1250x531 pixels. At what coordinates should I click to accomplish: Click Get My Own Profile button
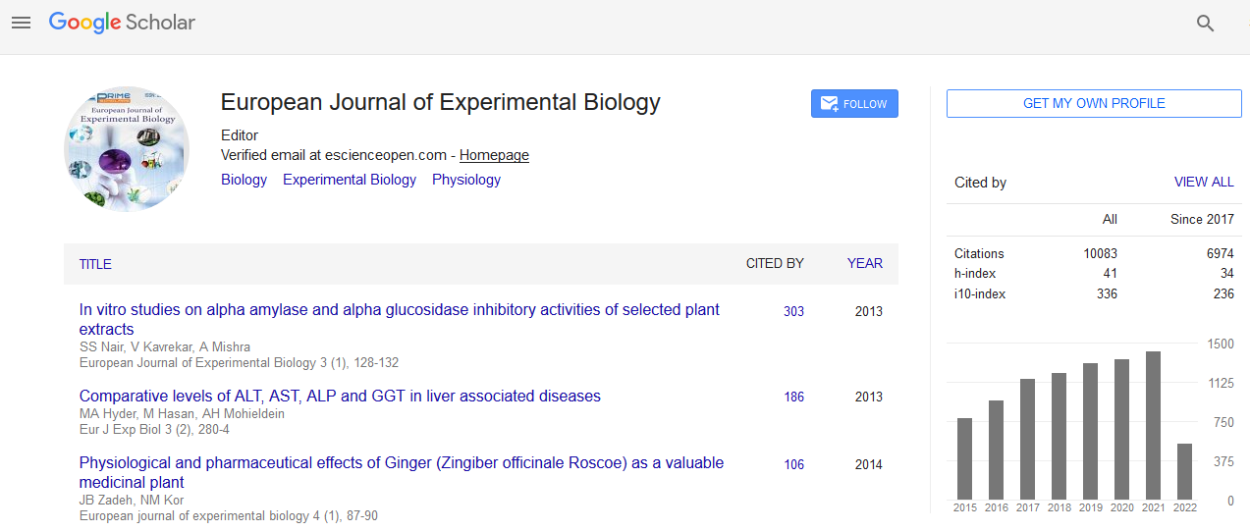1093,103
